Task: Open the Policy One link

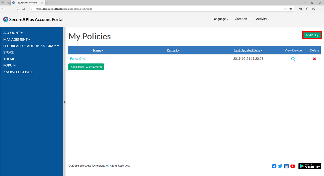Action: pos(77,59)
